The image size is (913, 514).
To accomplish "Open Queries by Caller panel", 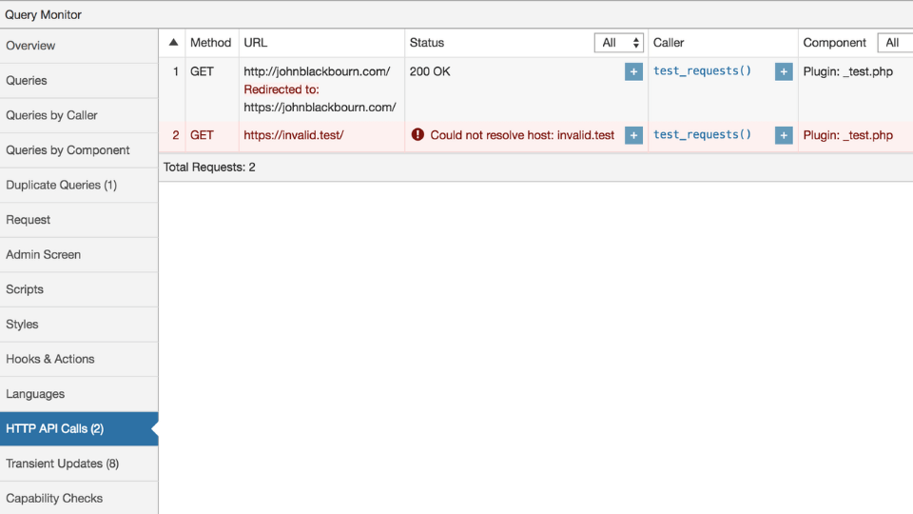I will click(x=79, y=115).
